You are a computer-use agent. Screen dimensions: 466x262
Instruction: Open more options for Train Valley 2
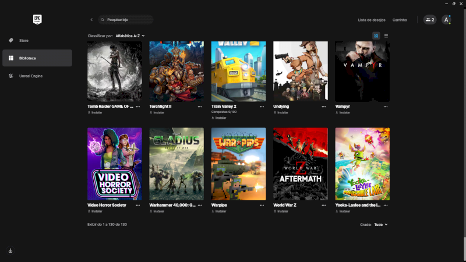262,107
